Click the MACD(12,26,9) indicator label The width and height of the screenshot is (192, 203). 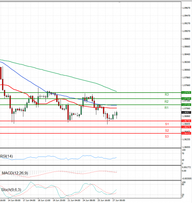15,173
